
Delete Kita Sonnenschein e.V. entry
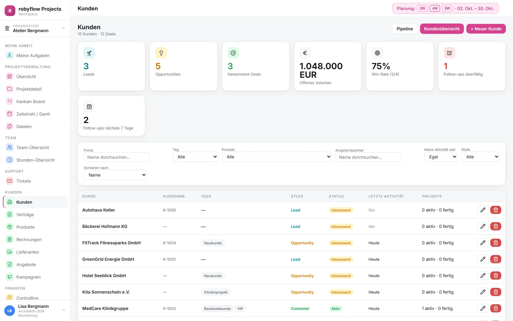(x=496, y=292)
